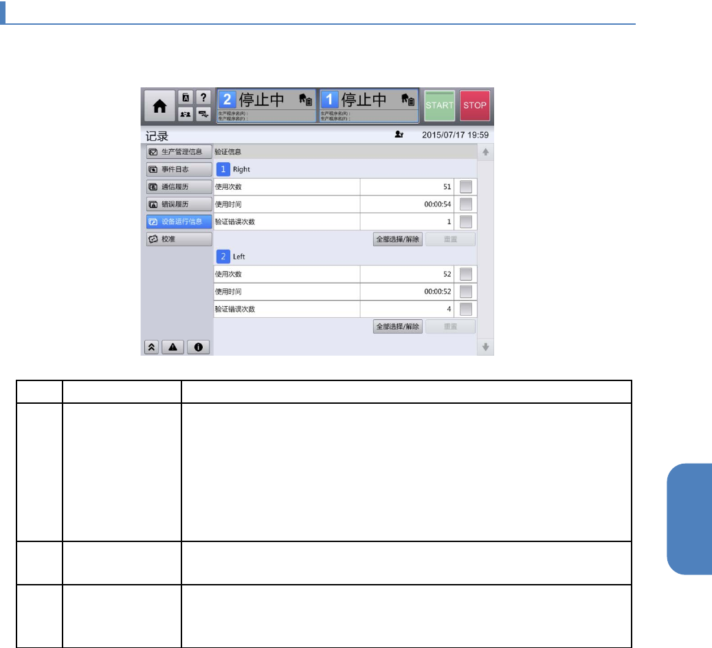Click the Left usage count value 52
The width and height of the screenshot is (712, 648).
pos(447,274)
